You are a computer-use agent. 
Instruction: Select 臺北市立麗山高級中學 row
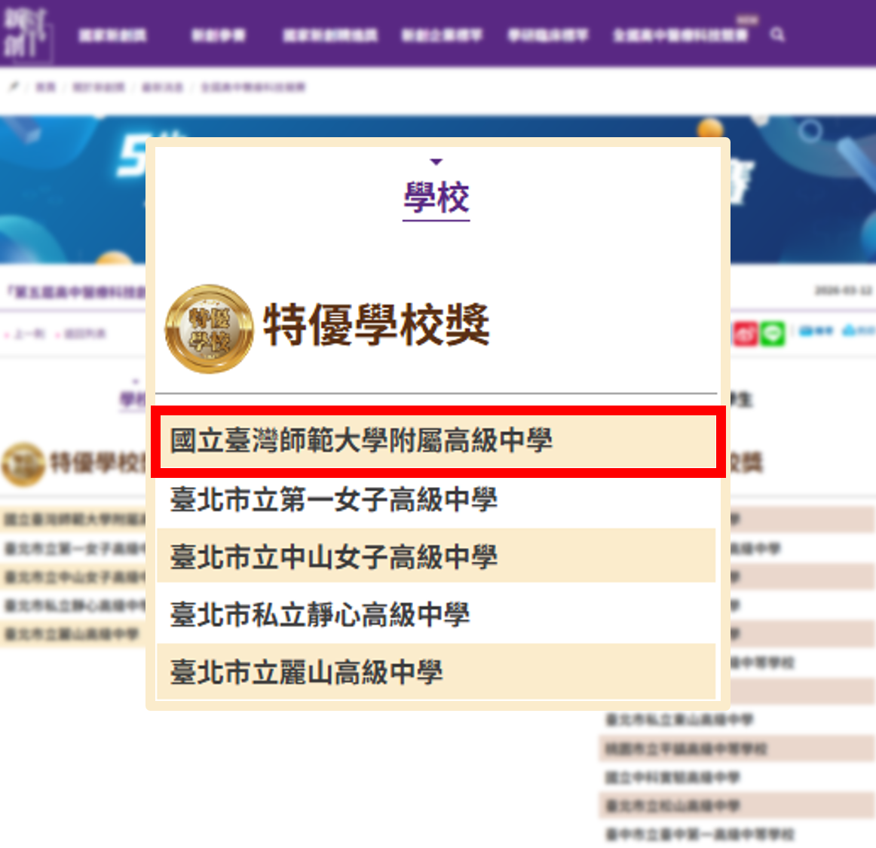(436, 672)
